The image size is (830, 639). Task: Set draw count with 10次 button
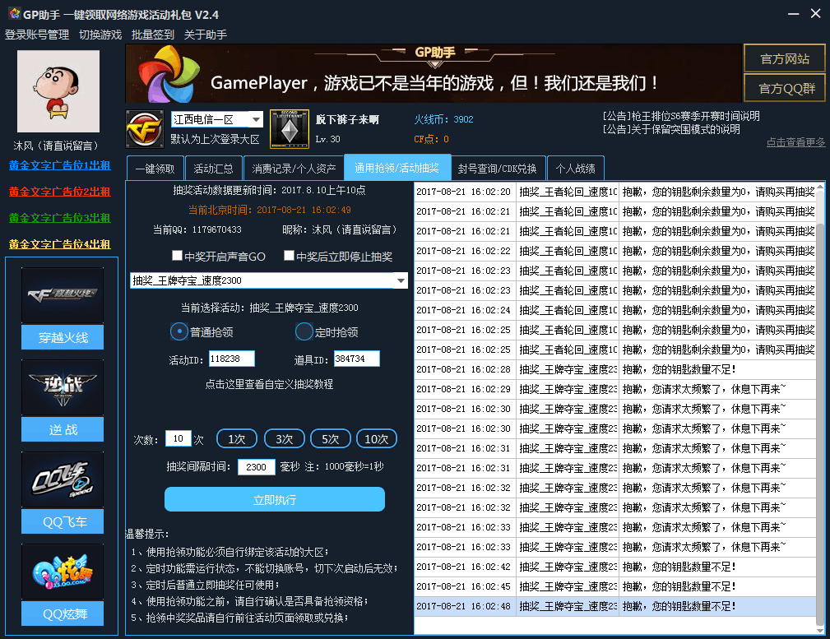pos(377,439)
